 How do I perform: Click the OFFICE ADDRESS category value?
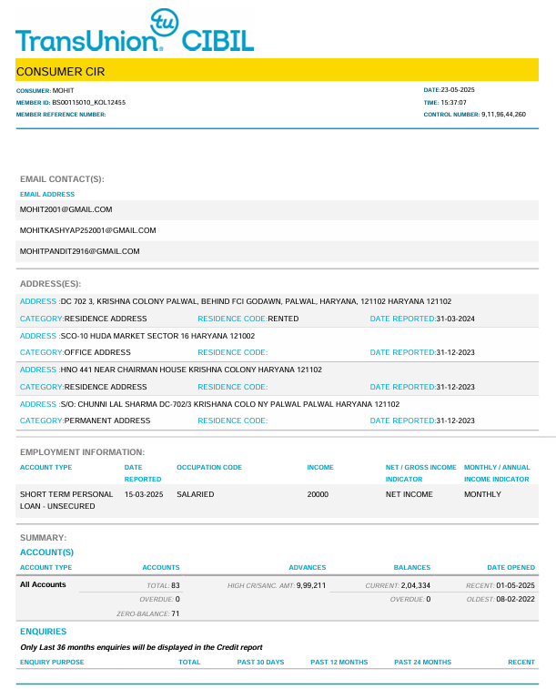coord(97,352)
